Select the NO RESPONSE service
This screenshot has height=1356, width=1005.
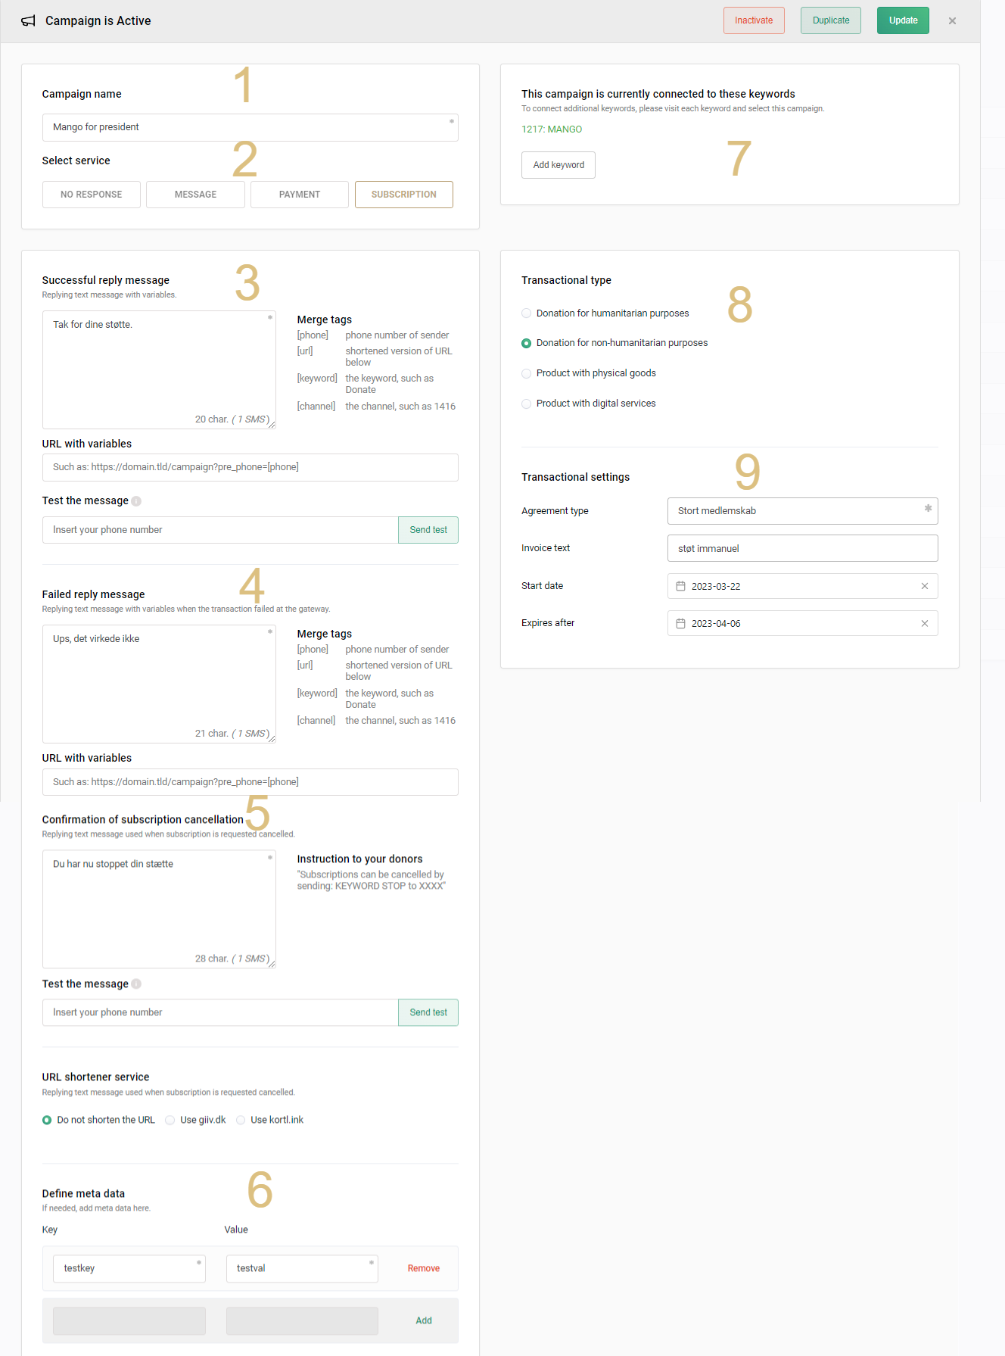[92, 195]
